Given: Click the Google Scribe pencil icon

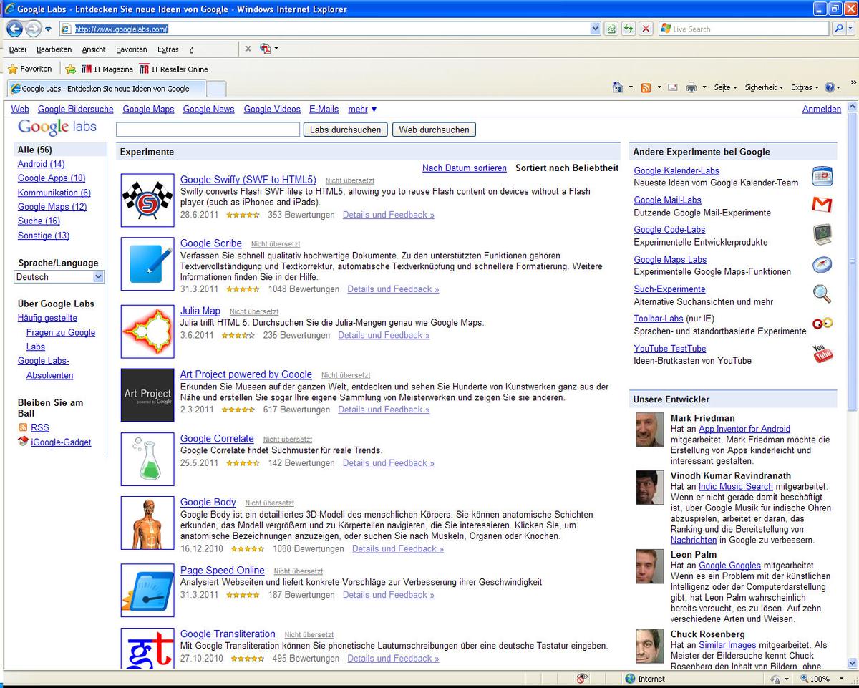Looking at the screenshot, I should click(x=147, y=264).
